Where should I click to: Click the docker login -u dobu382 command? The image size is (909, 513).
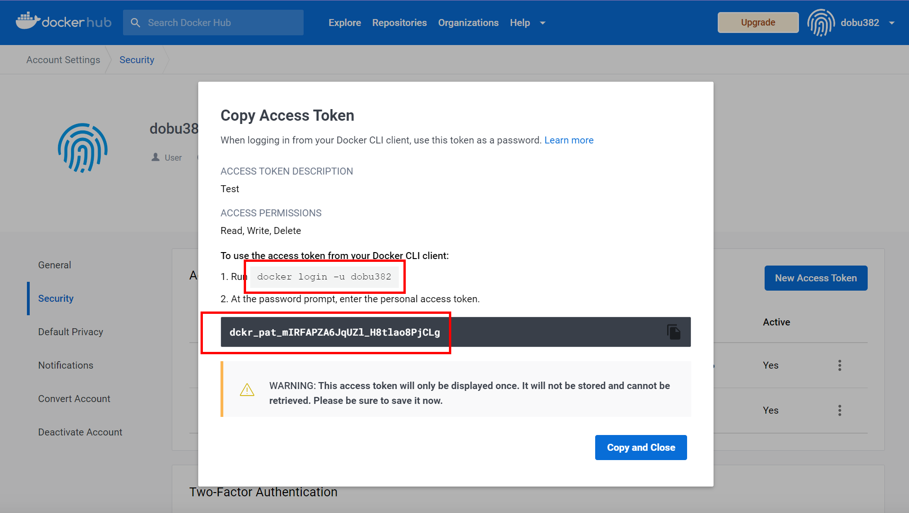(324, 277)
